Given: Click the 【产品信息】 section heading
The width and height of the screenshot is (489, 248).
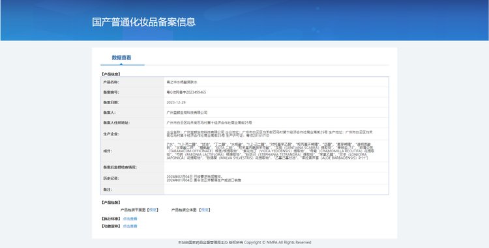Looking at the screenshot, I should coord(111,74).
